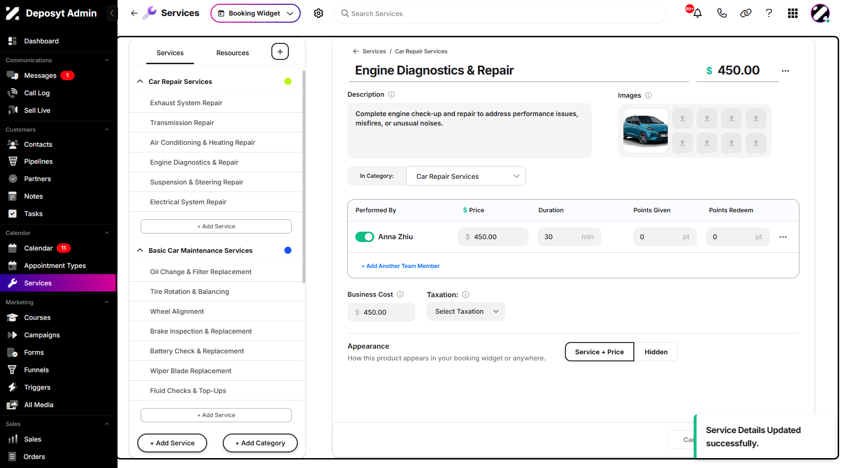The image size is (841, 468).
Task: Switch to the Resources tab
Action: [233, 53]
